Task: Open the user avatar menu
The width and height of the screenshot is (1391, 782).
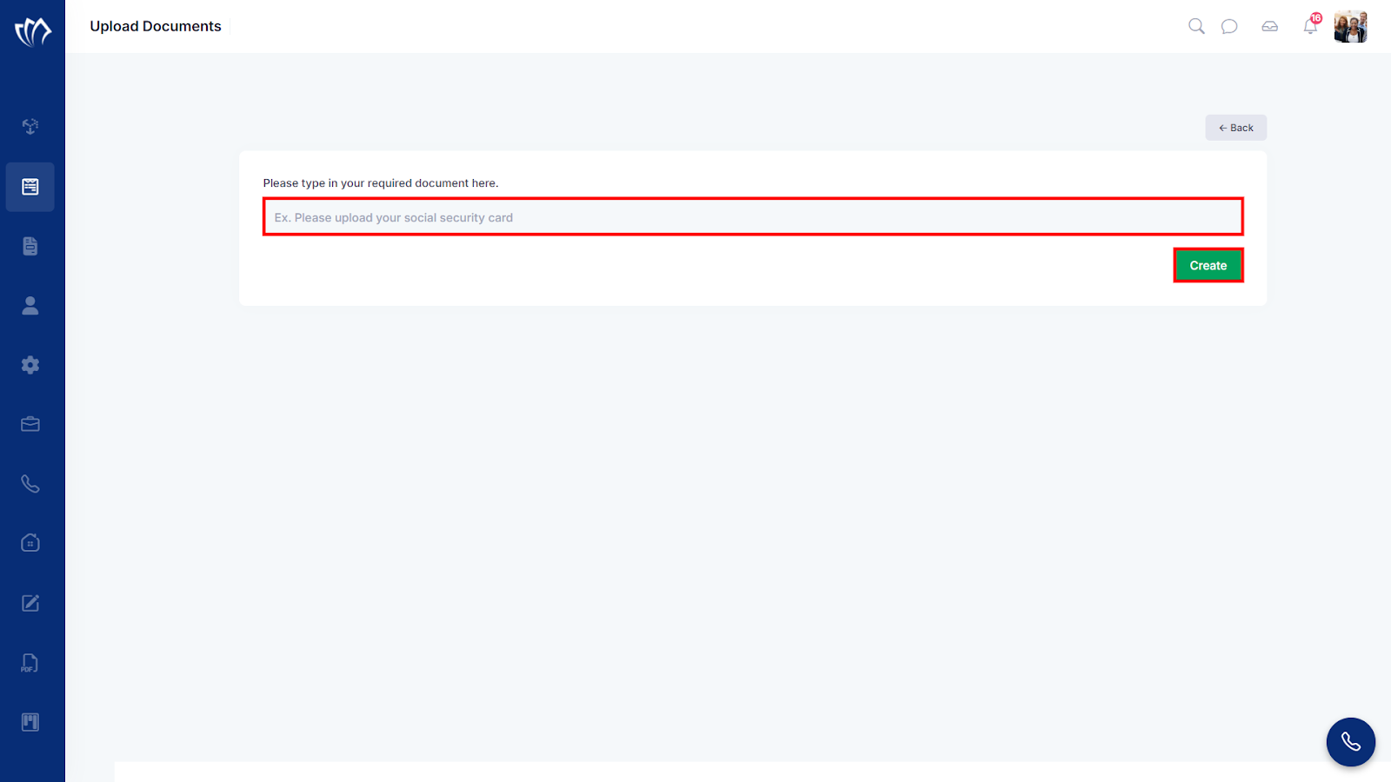Action: pyautogui.click(x=1351, y=27)
